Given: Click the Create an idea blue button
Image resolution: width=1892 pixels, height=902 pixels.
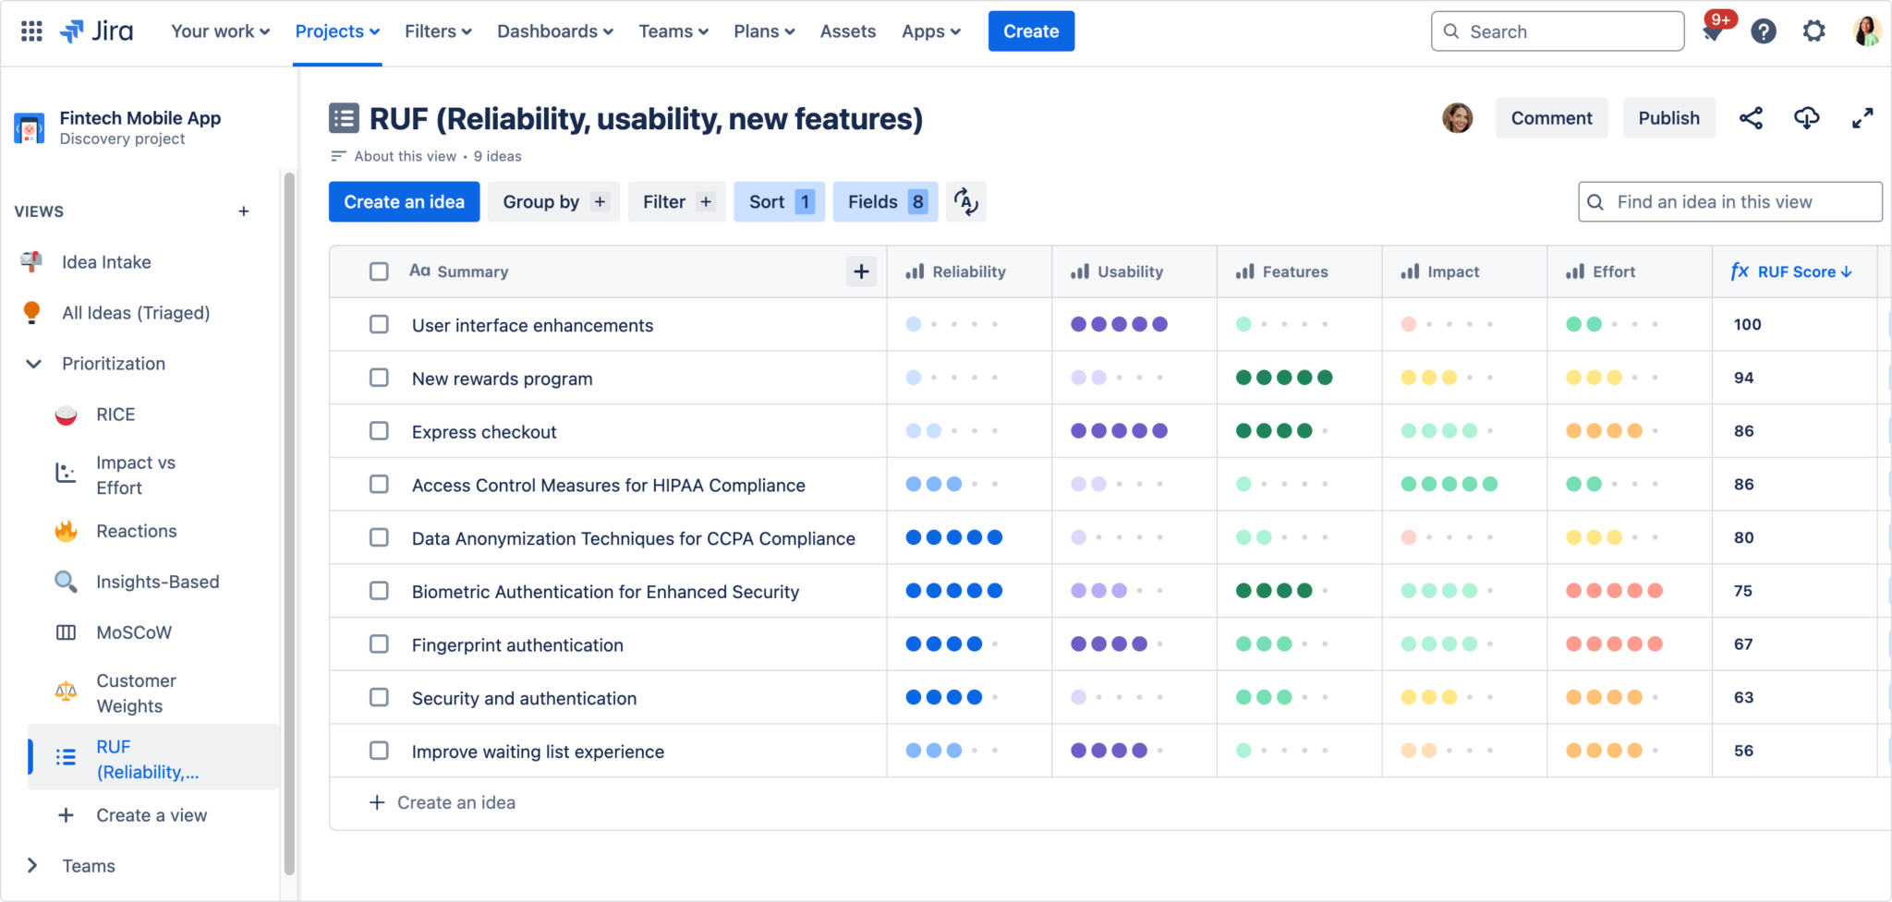Looking at the screenshot, I should pyautogui.click(x=404, y=202).
